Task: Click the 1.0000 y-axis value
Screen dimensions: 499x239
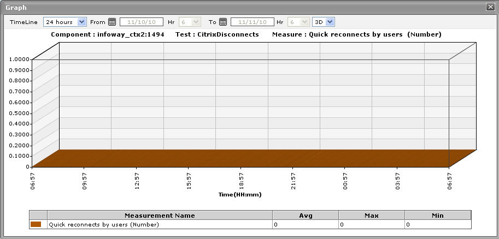Action: pyautogui.click(x=19, y=59)
